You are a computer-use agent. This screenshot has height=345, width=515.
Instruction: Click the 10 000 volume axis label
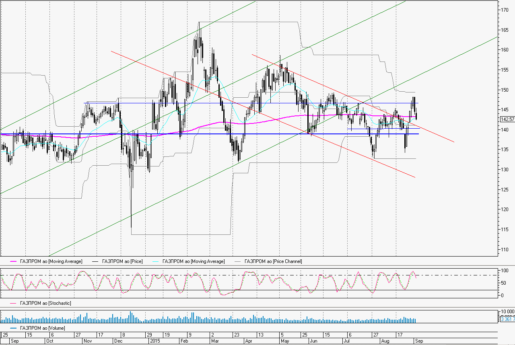click(x=507, y=312)
